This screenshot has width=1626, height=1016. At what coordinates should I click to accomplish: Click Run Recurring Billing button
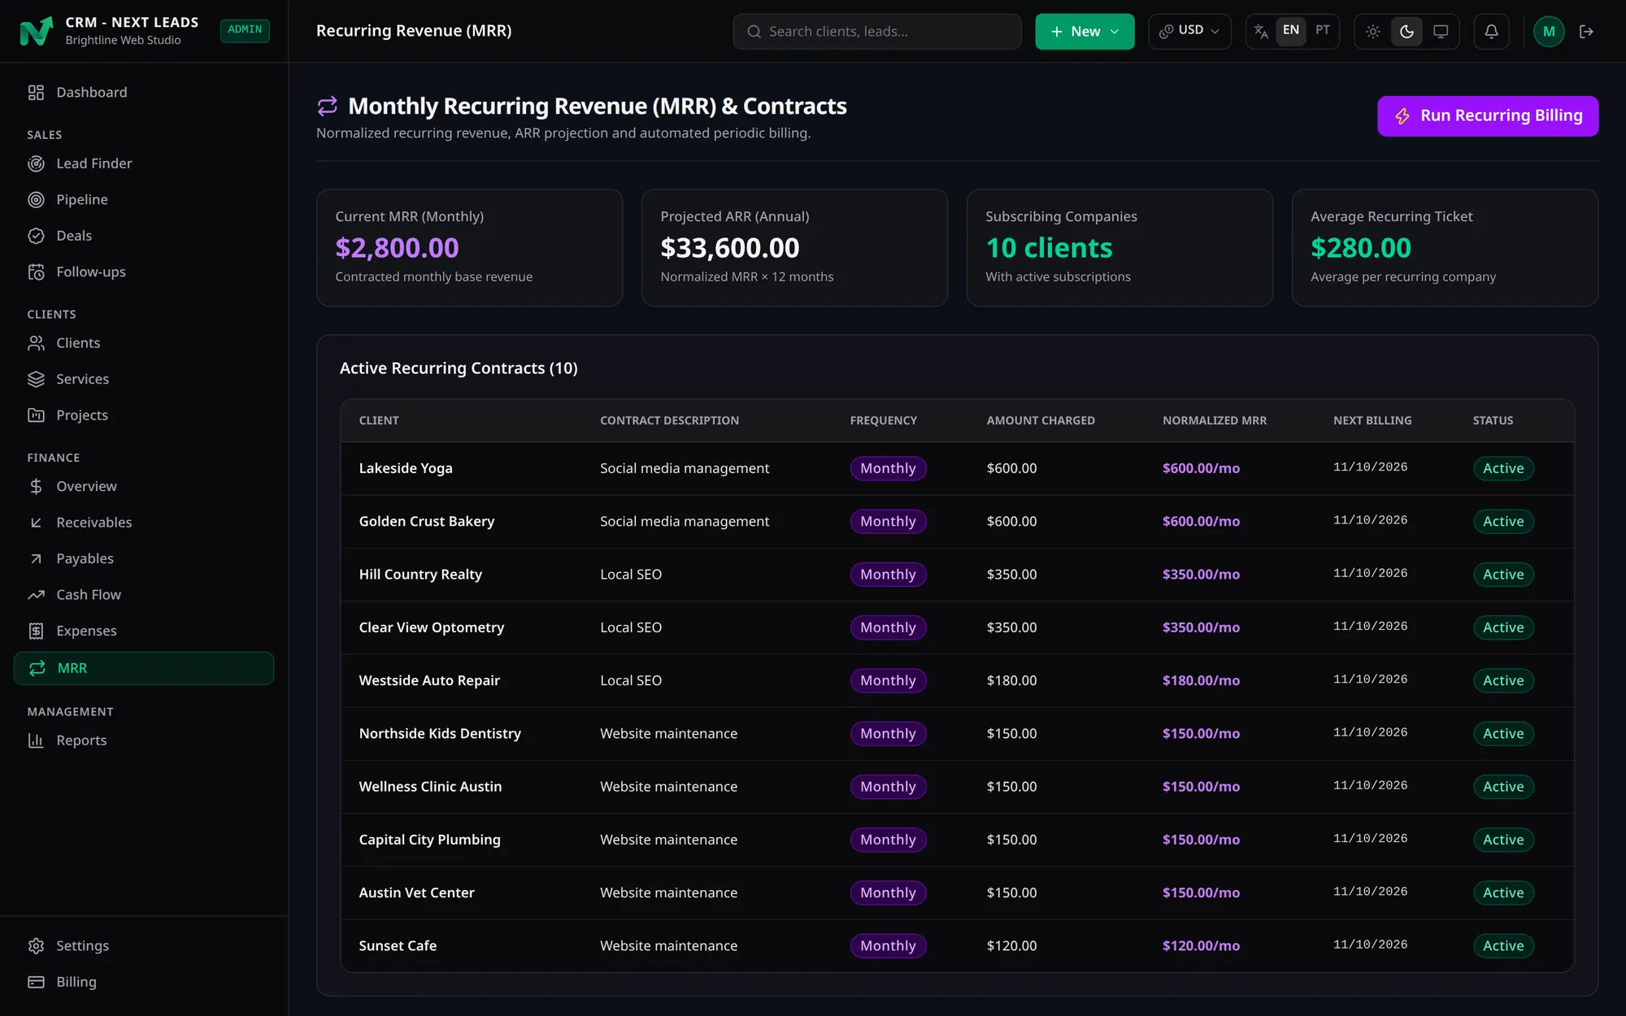(1488, 116)
